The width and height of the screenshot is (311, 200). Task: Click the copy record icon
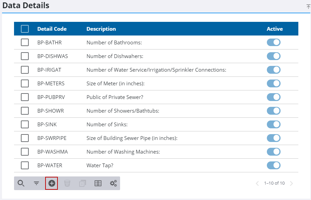[x=82, y=183]
